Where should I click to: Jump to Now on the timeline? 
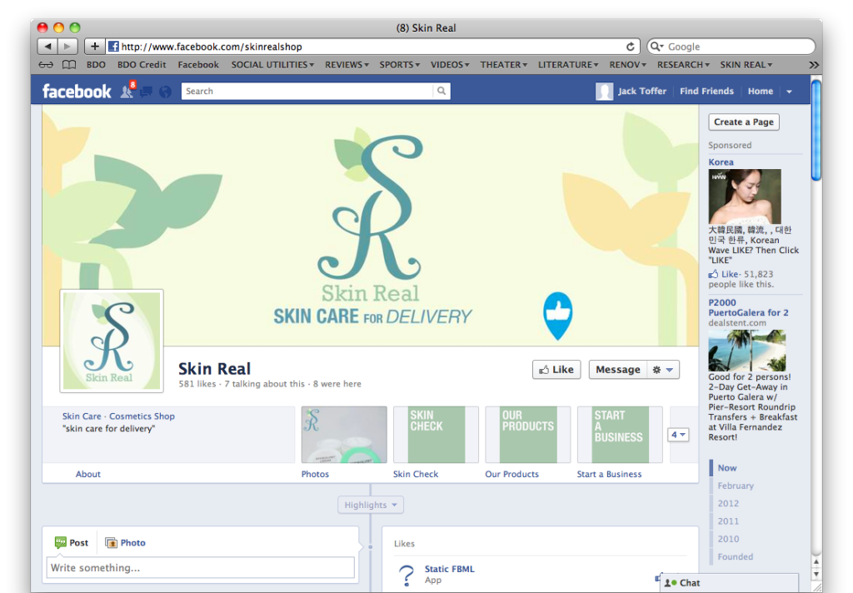click(x=726, y=468)
